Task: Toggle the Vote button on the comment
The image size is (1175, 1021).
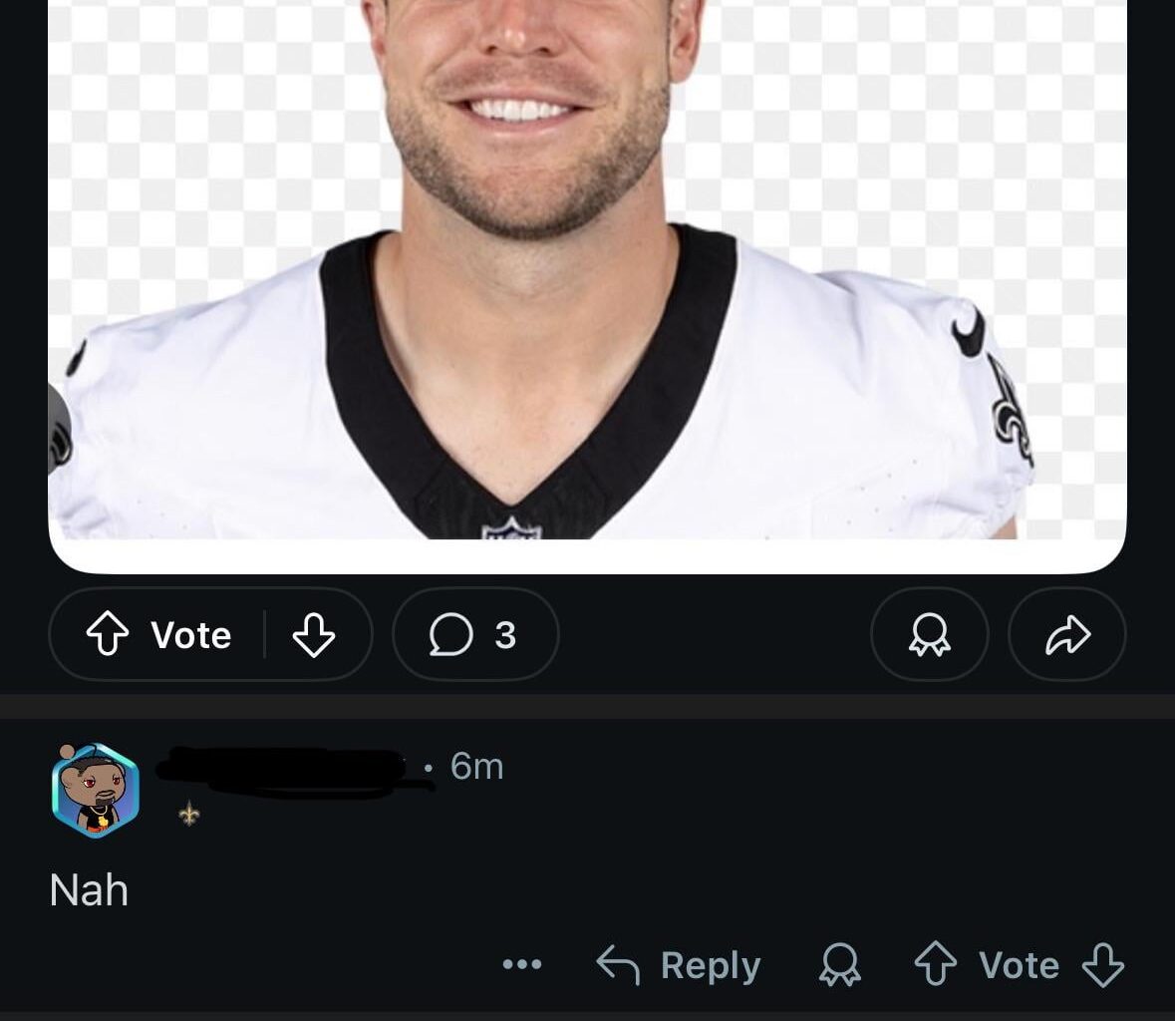Action: pyautogui.click(x=1017, y=964)
